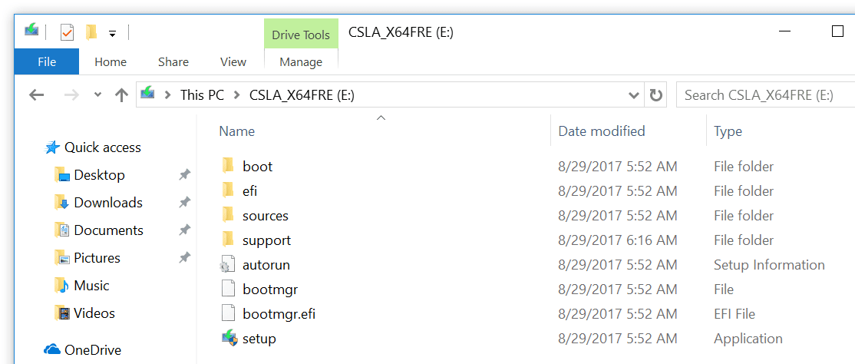
Task: Select the sources folder icon
Action: 227,216
